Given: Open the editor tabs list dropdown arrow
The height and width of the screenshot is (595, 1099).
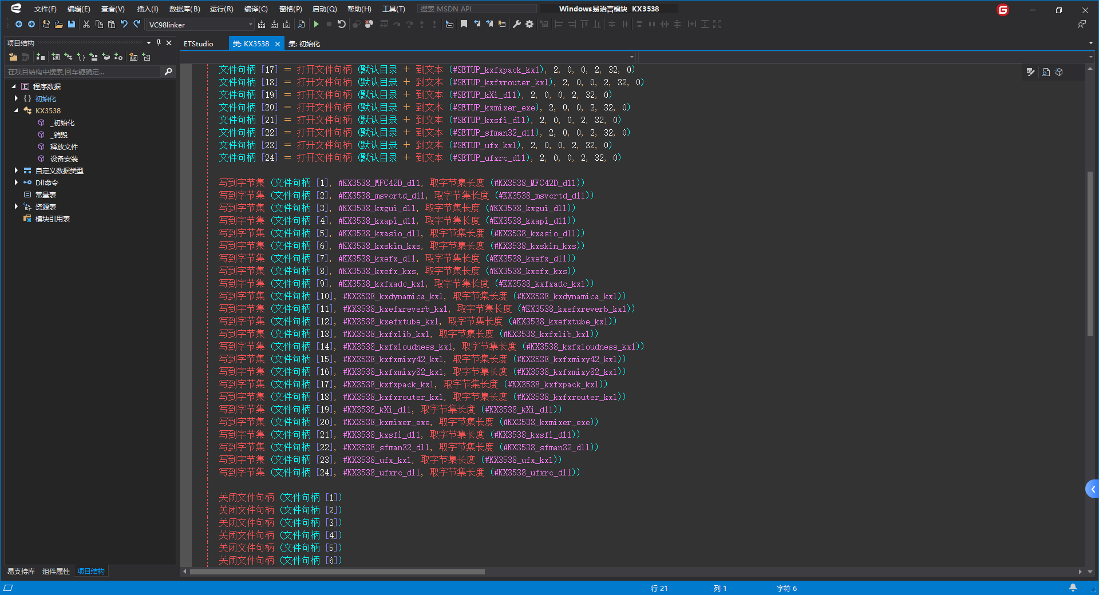Looking at the screenshot, I should 1090,43.
